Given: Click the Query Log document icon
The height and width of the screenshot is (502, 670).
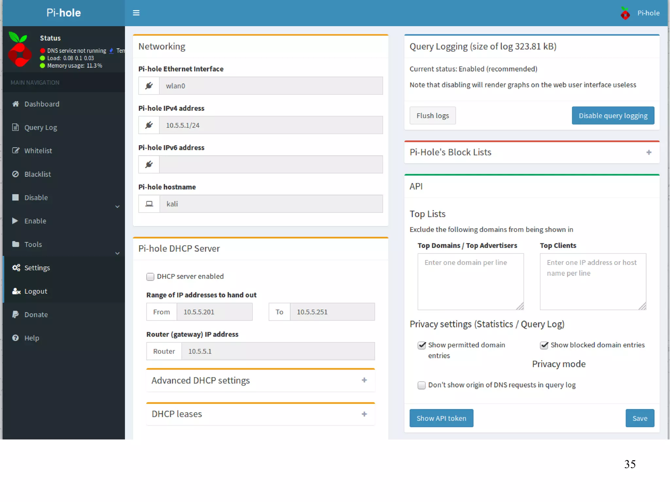Looking at the screenshot, I should point(15,127).
